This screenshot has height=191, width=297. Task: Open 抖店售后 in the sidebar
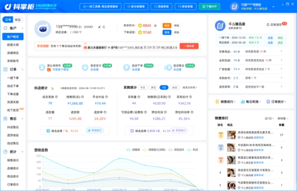(x=13, y=127)
